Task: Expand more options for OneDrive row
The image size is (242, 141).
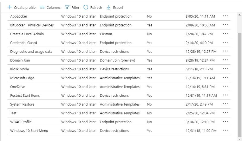Action: [x=226, y=87]
